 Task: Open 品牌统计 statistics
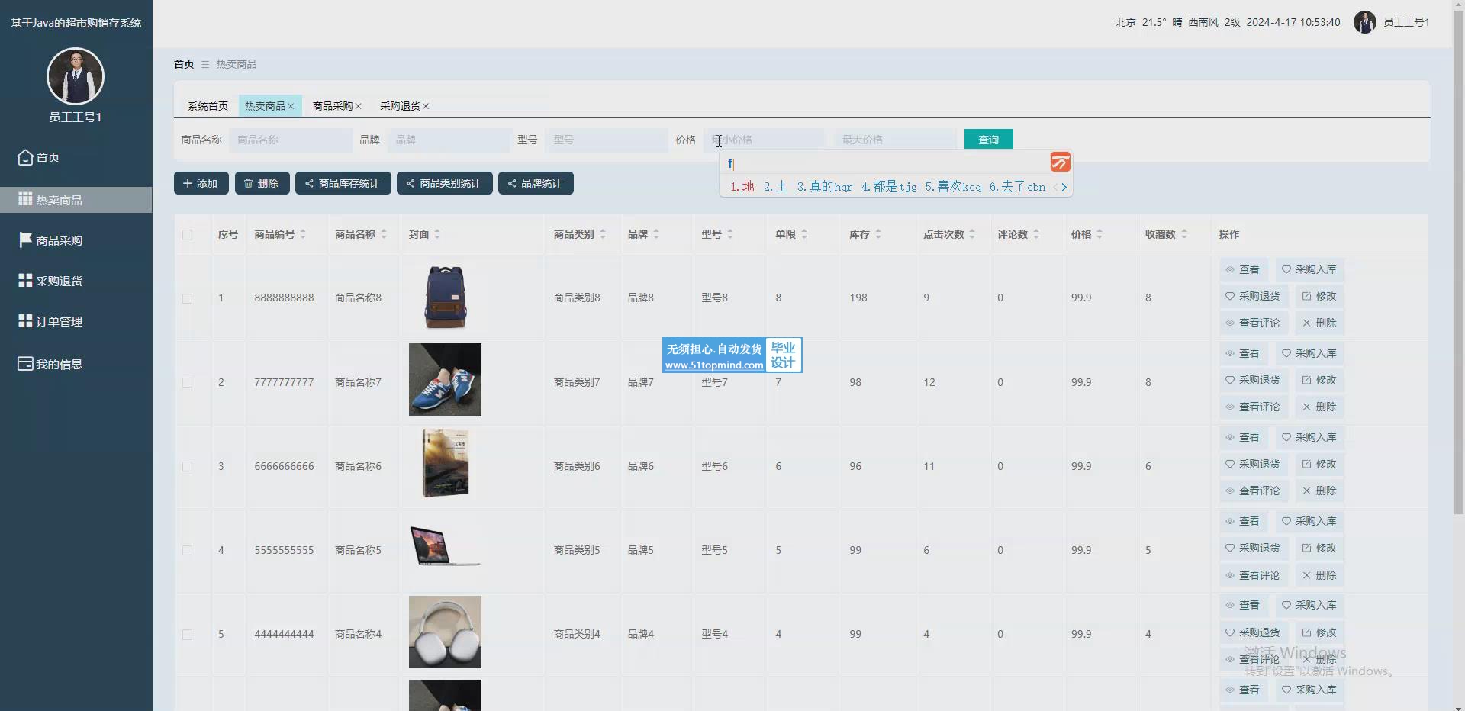[536, 183]
